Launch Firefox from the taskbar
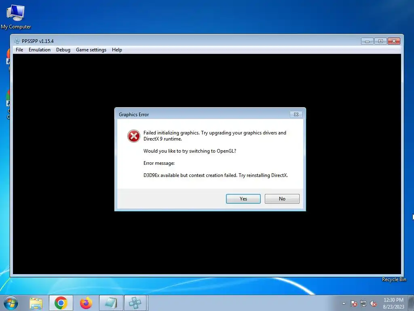The width and height of the screenshot is (414, 311). pyautogui.click(x=86, y=303)
